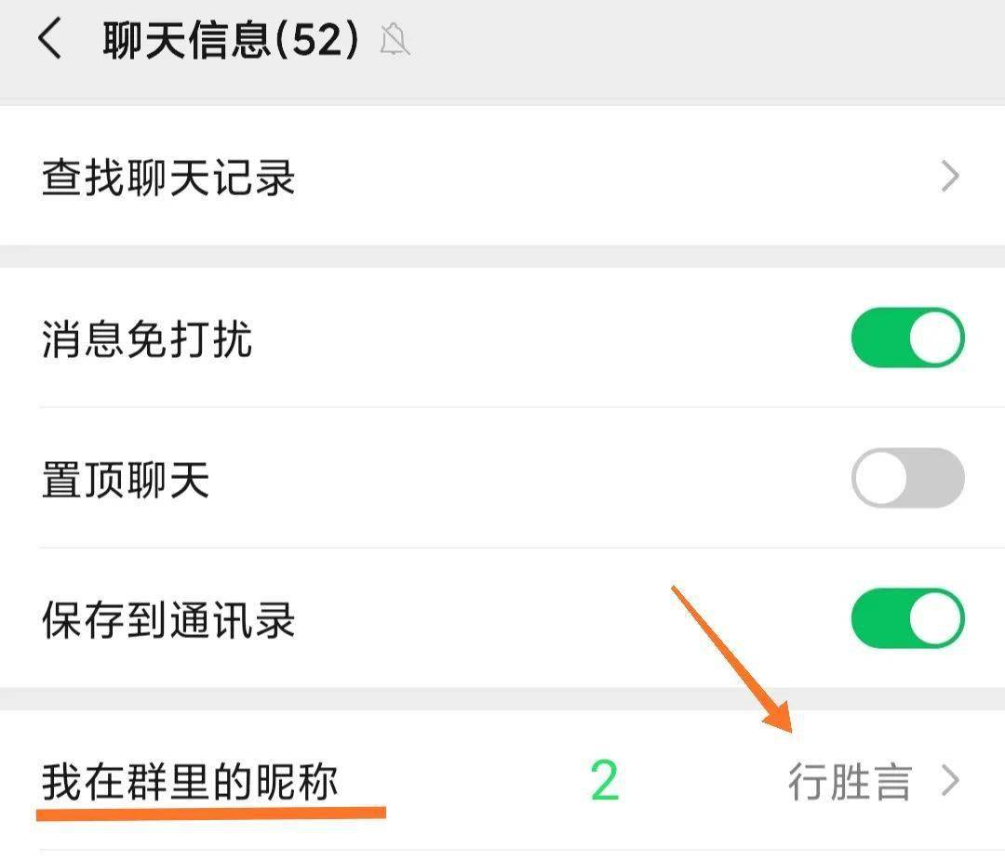Disable the 消息免打扰 switch

coord(907,337)
